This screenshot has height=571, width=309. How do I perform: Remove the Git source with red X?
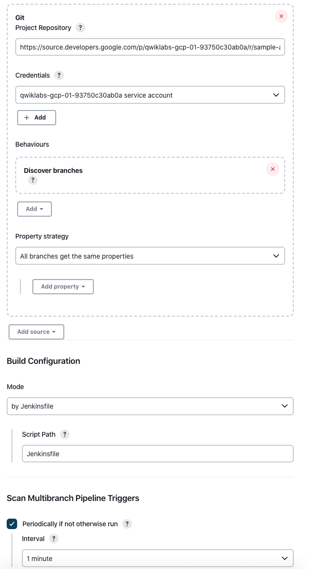pos(281,16)
